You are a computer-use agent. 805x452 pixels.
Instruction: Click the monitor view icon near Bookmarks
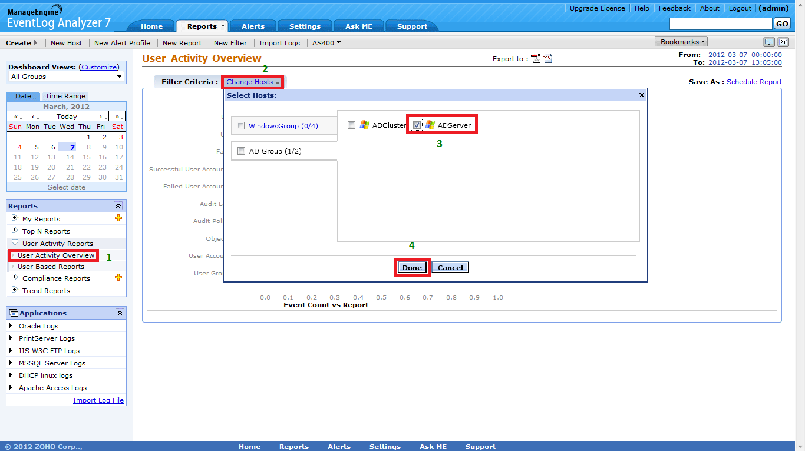768,42
